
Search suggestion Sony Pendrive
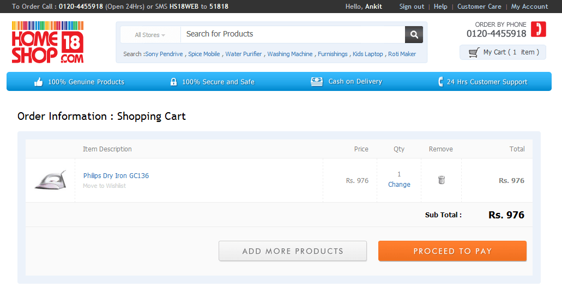(164, 54)
